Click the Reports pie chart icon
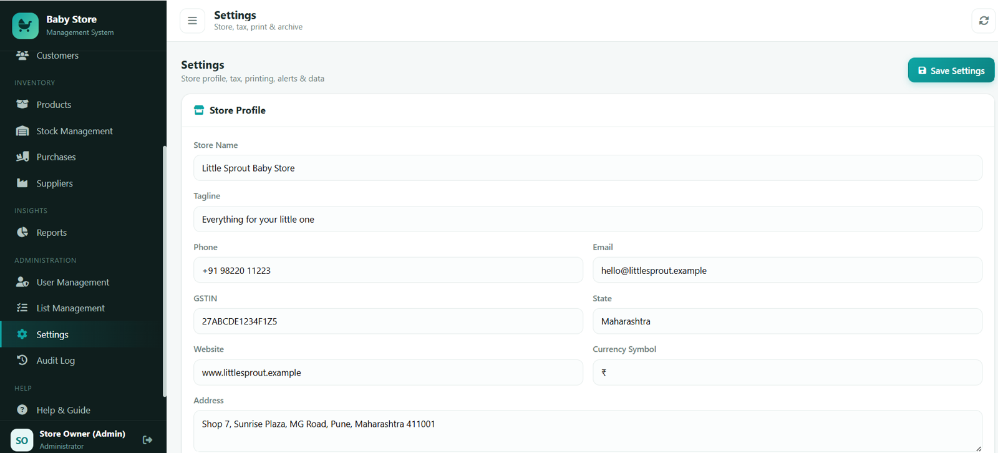Image resolution: width=998 pixels, height=453 pixels. pos(22,232)
